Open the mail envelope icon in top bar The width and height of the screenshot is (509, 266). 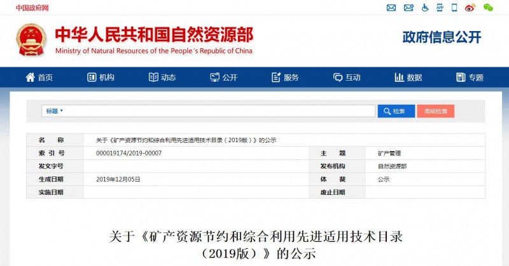(x=391, y=8)
